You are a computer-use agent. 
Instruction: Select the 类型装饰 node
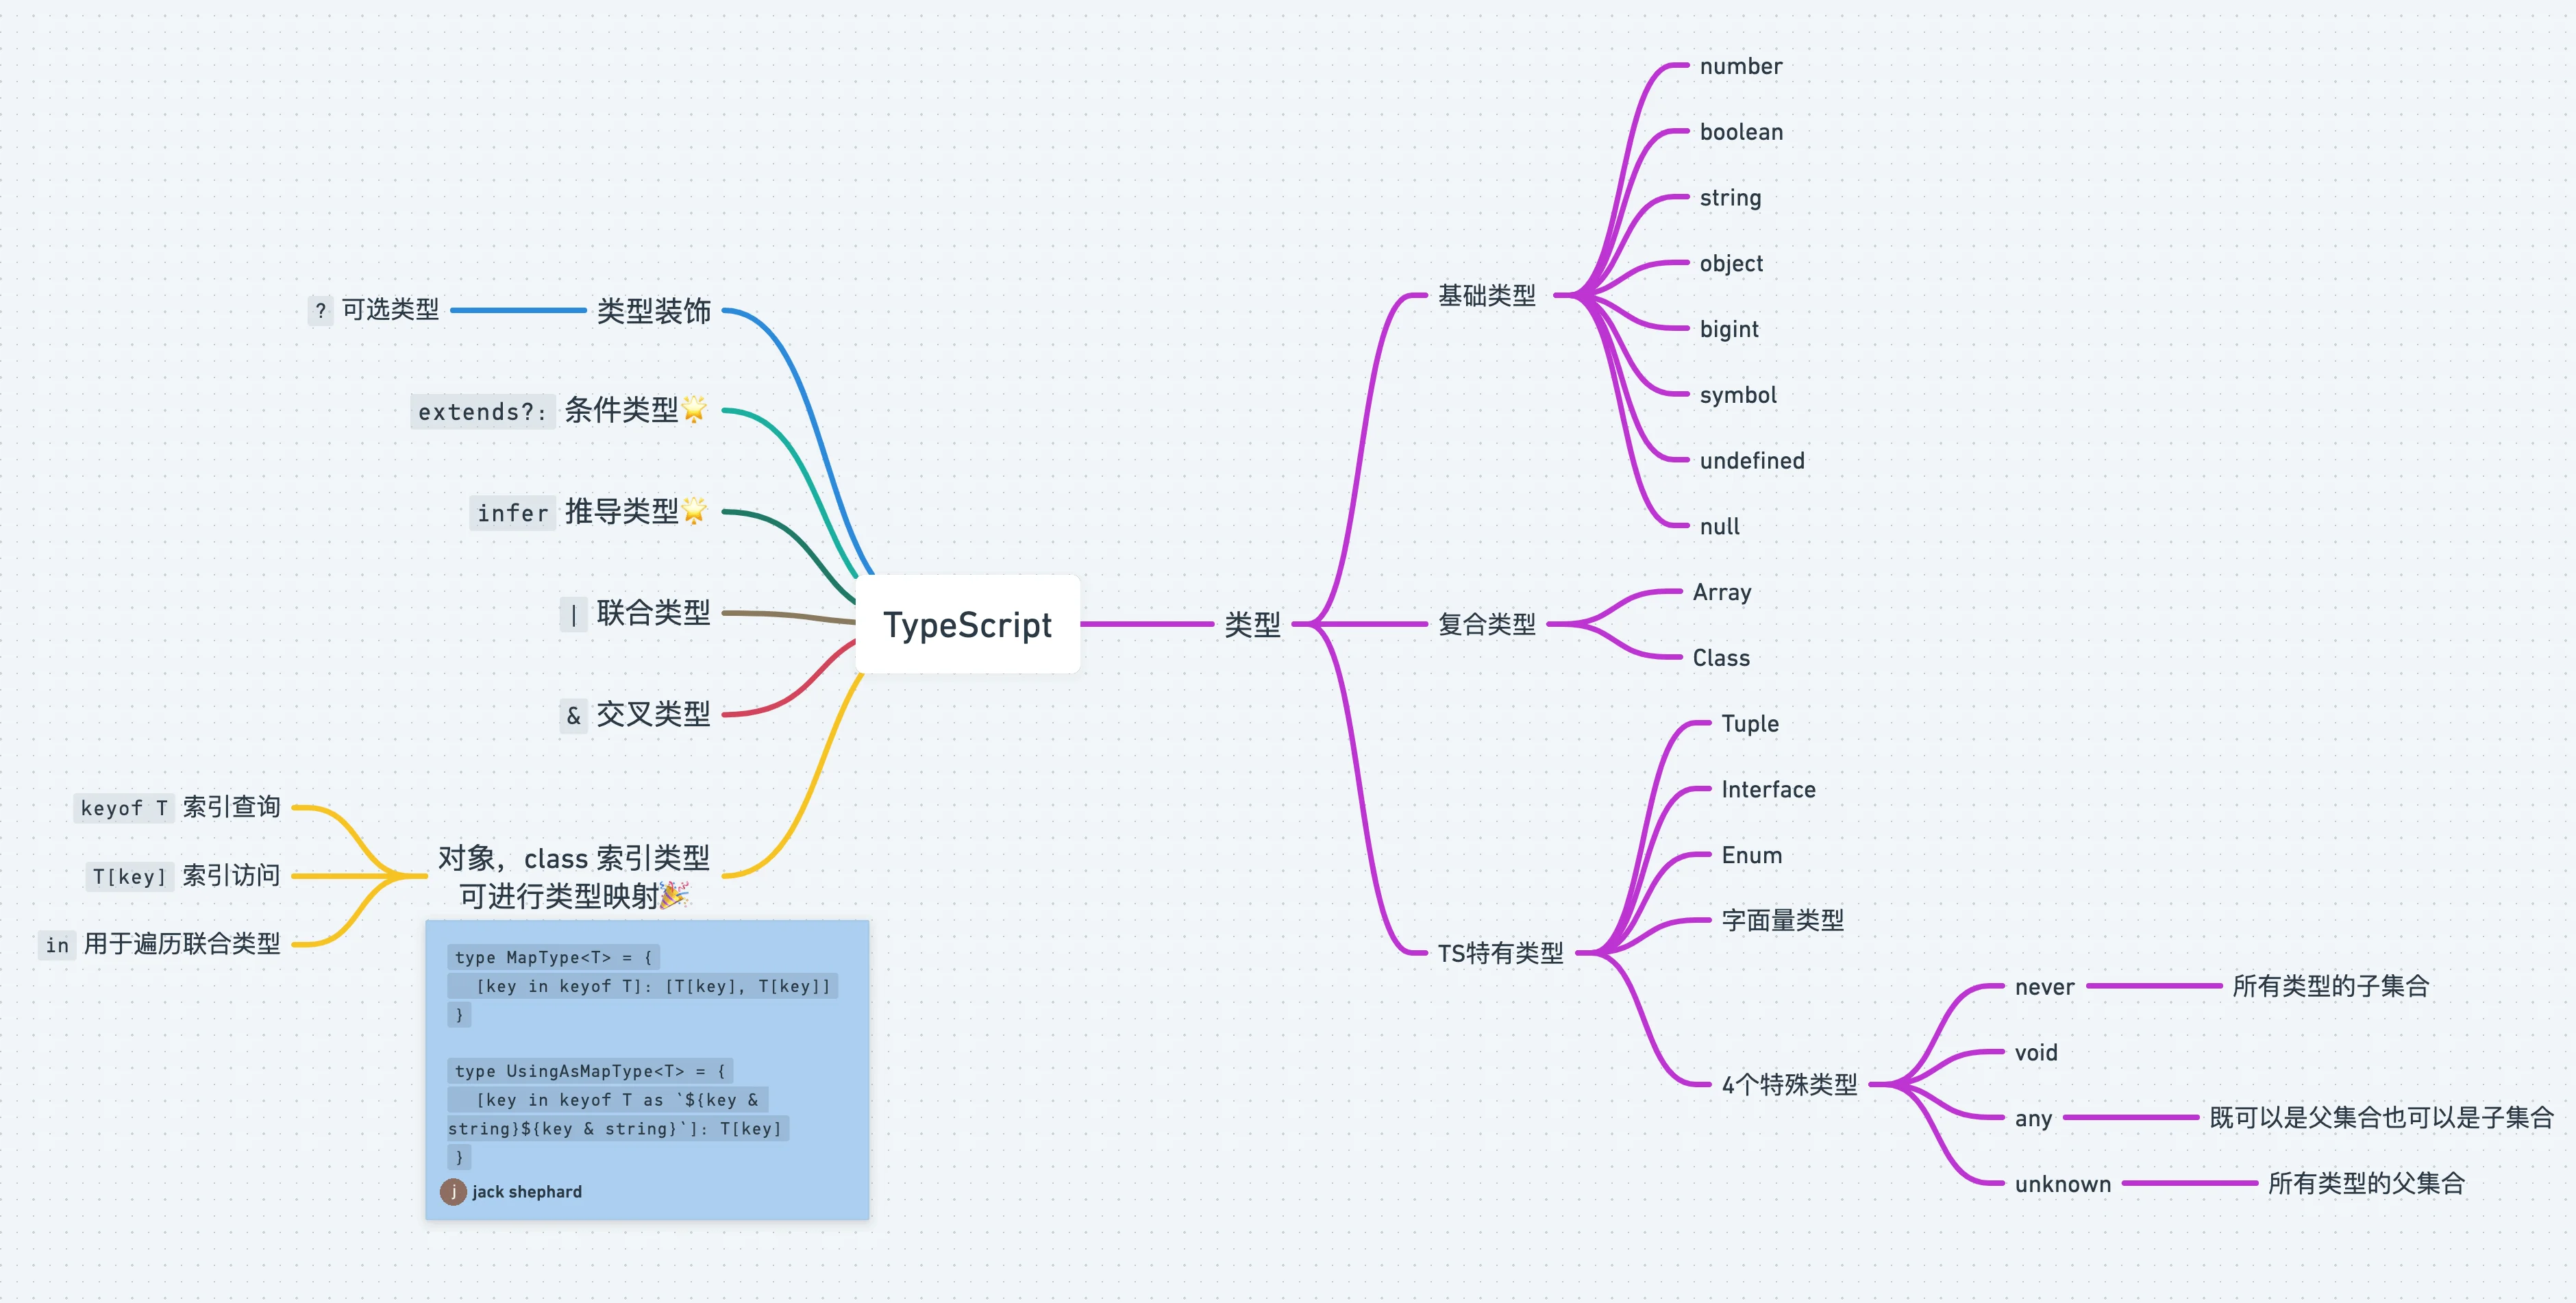pos(653,311)
